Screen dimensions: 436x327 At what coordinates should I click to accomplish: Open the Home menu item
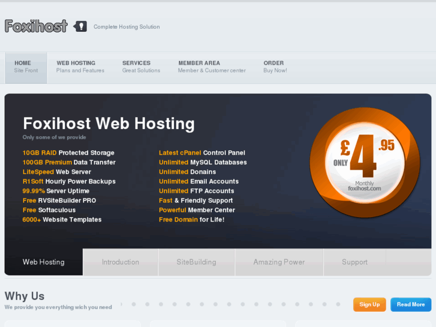click(x=26, y=67)
